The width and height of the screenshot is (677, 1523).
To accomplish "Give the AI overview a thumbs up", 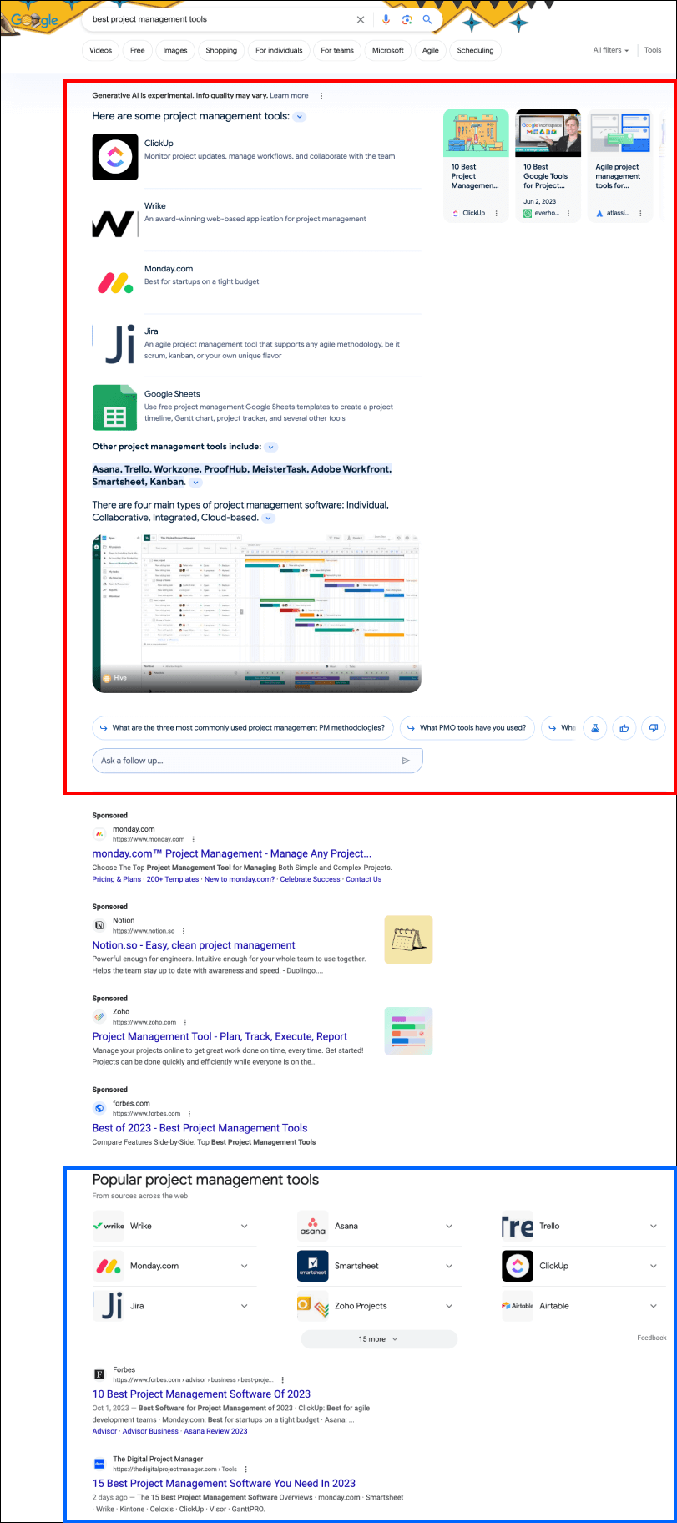I will [x=624, y=728].
